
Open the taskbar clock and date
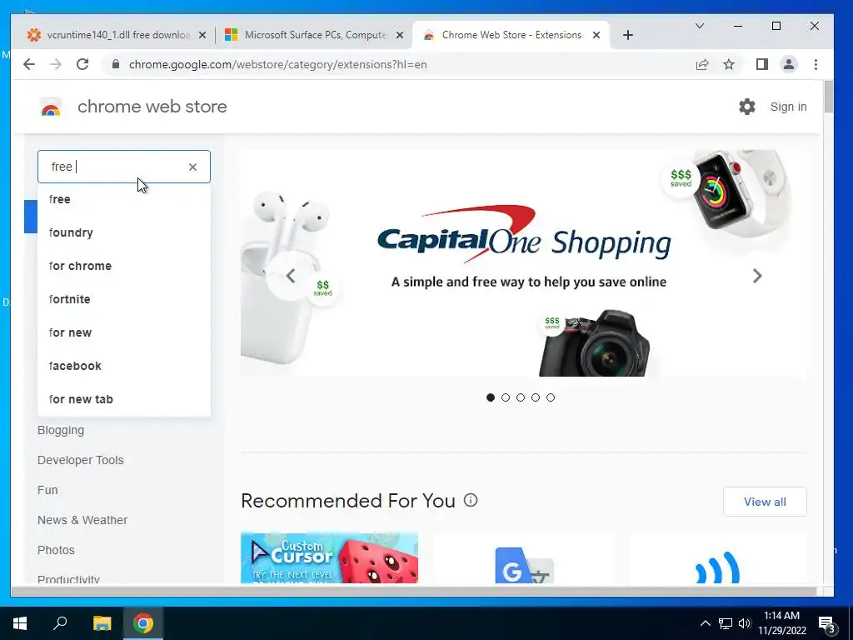coord(781,623)
